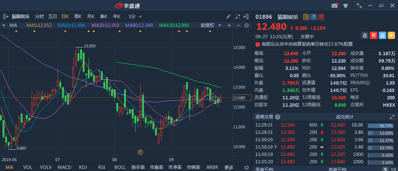Open 更多 more indicators menu

click(229, 167)
